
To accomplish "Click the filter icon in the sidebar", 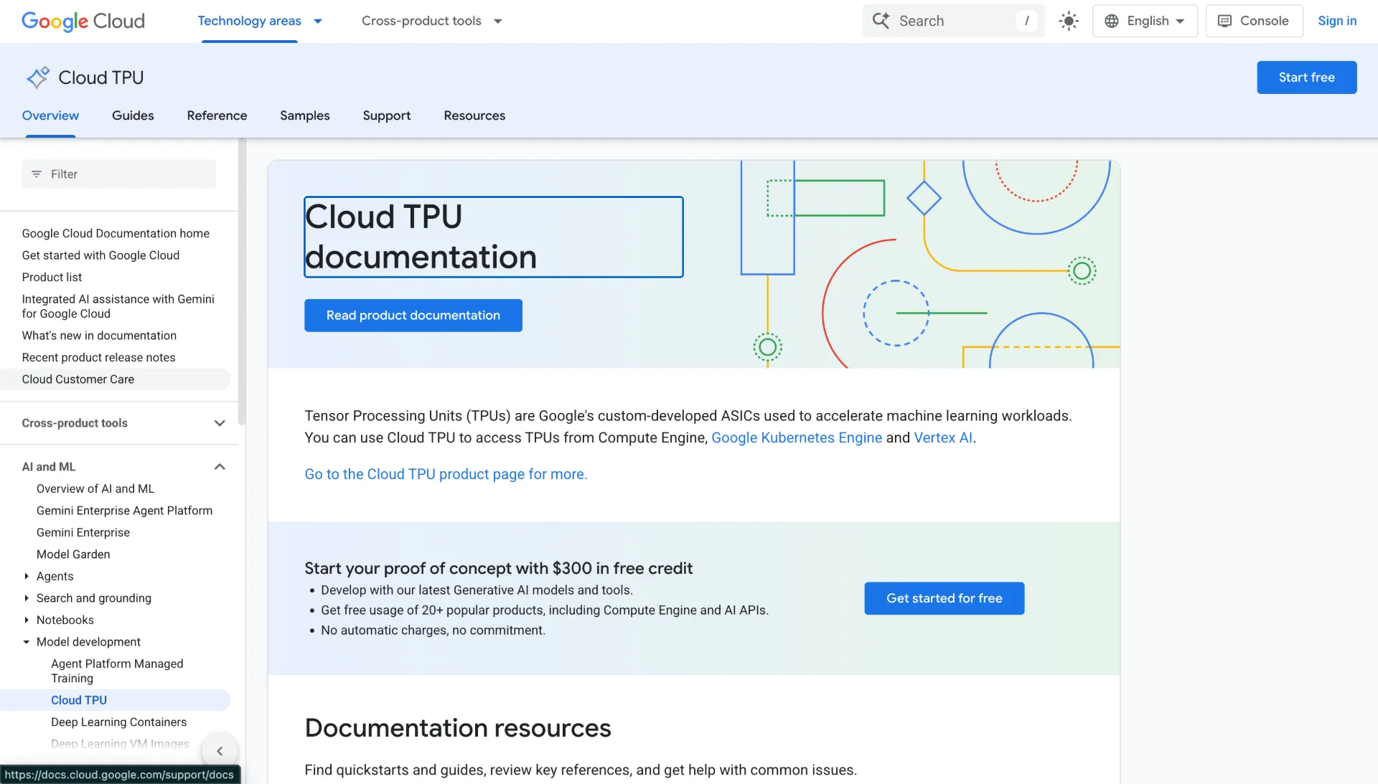I will (x=37, y=174).
